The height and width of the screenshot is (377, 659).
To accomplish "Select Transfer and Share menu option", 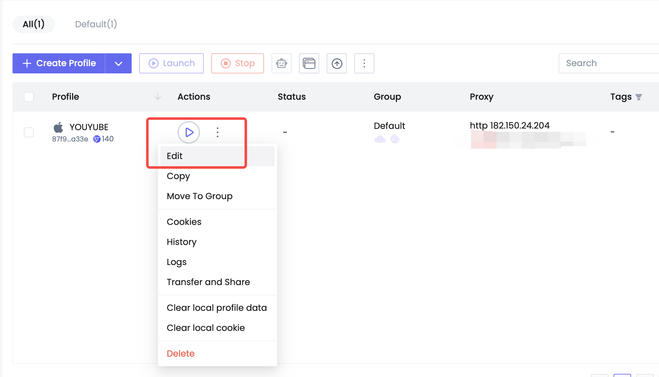I will (208, 282).
